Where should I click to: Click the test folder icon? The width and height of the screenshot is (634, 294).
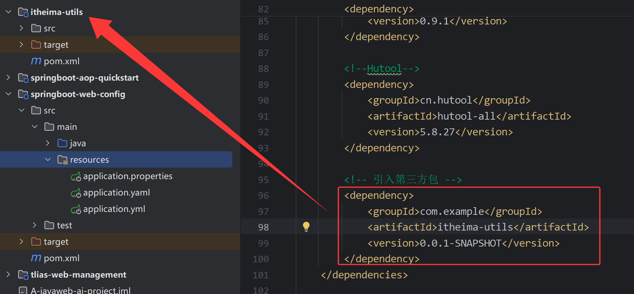point(49,225)
